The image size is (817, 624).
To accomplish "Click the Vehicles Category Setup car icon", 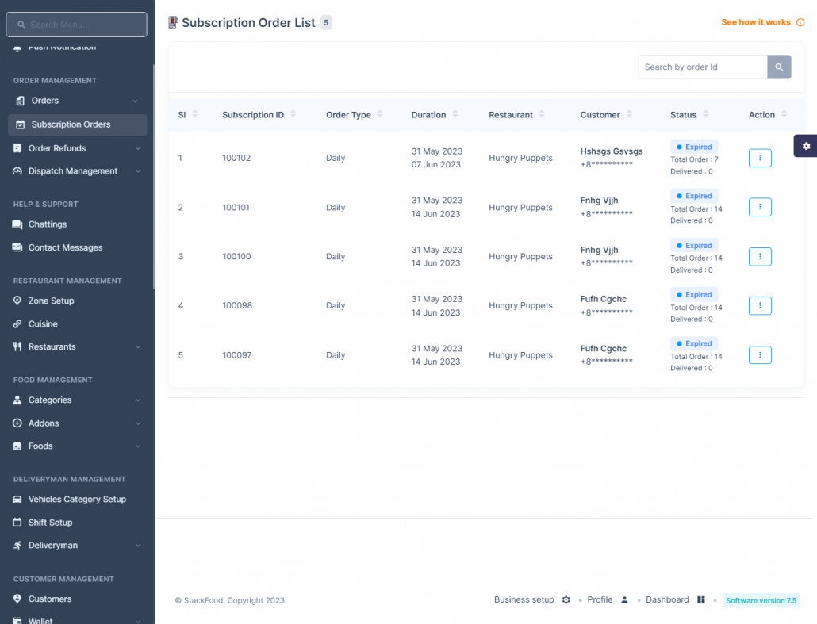I will point(17,500).
